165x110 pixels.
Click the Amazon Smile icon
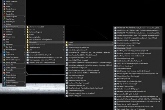[x=4, y=37]
